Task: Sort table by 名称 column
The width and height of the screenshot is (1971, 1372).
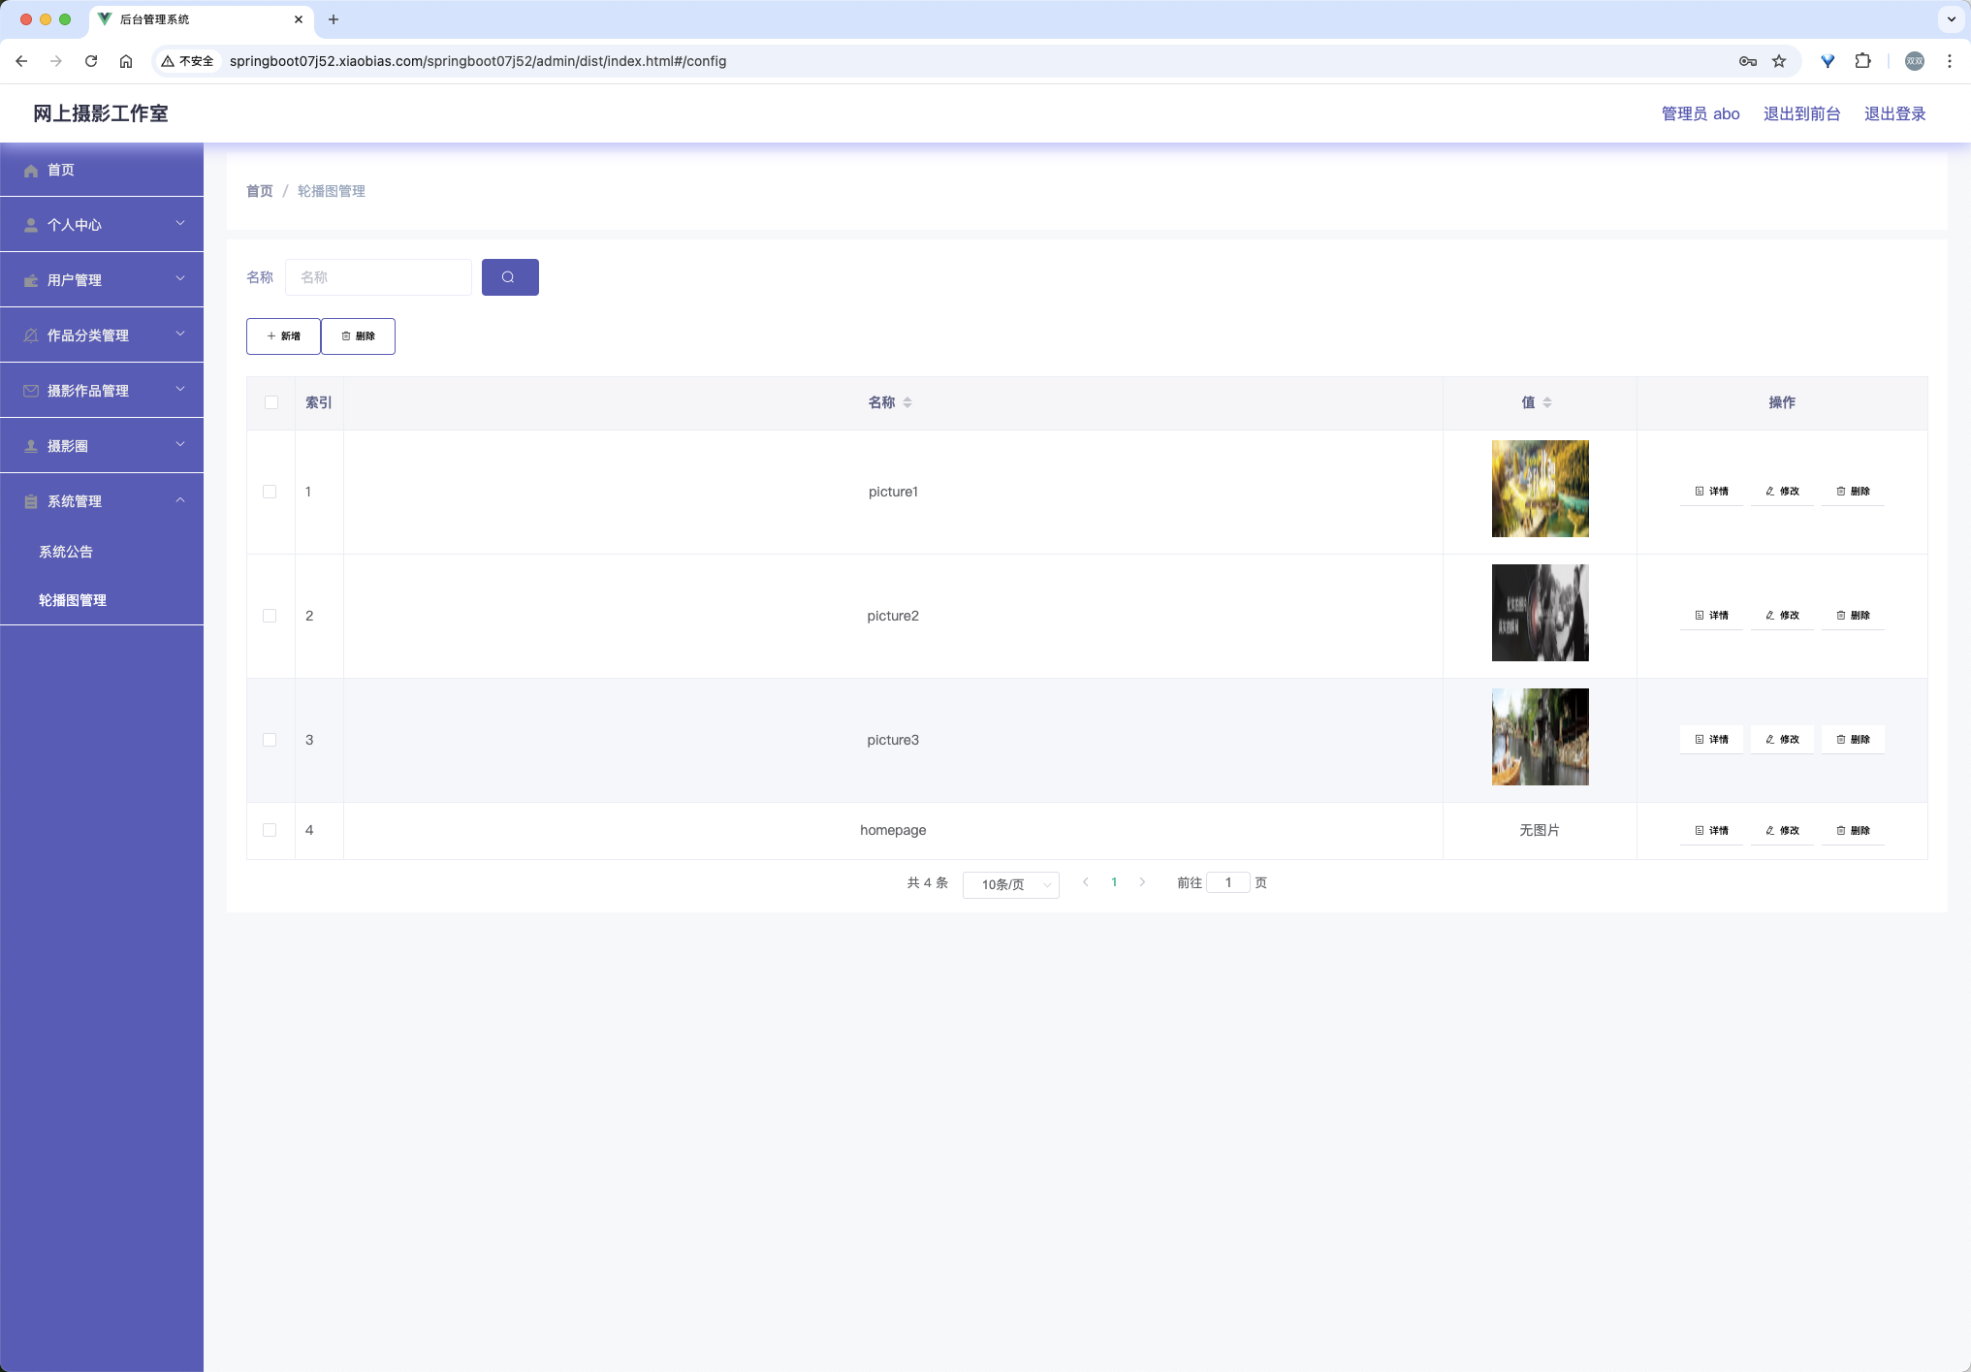Action: (907, 402)
